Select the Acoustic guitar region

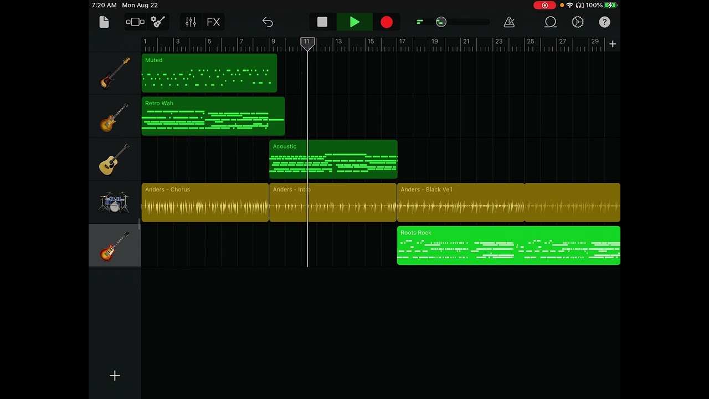coord(333,160)
